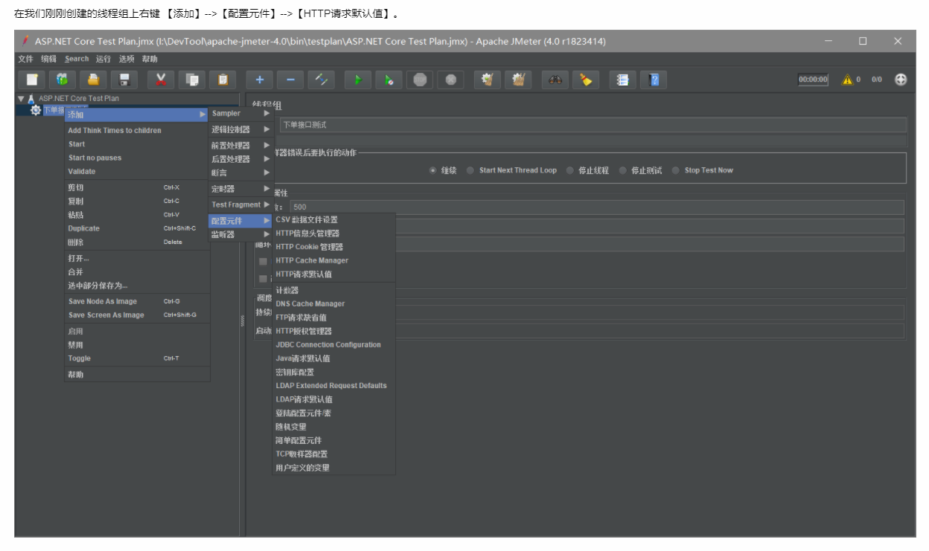Click the New test plan toolbar icon

point(32,80)
